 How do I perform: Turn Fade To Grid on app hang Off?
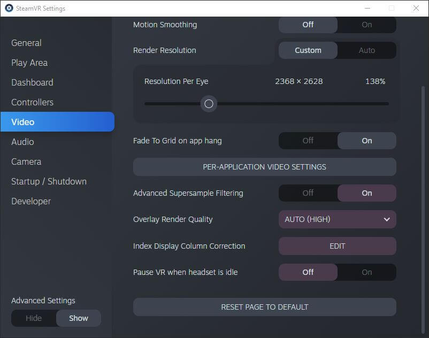coord(308,141)
